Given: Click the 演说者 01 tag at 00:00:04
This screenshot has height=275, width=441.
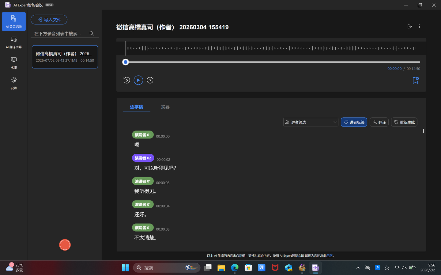Looking at the screenshot, I should tap(143, 204).
